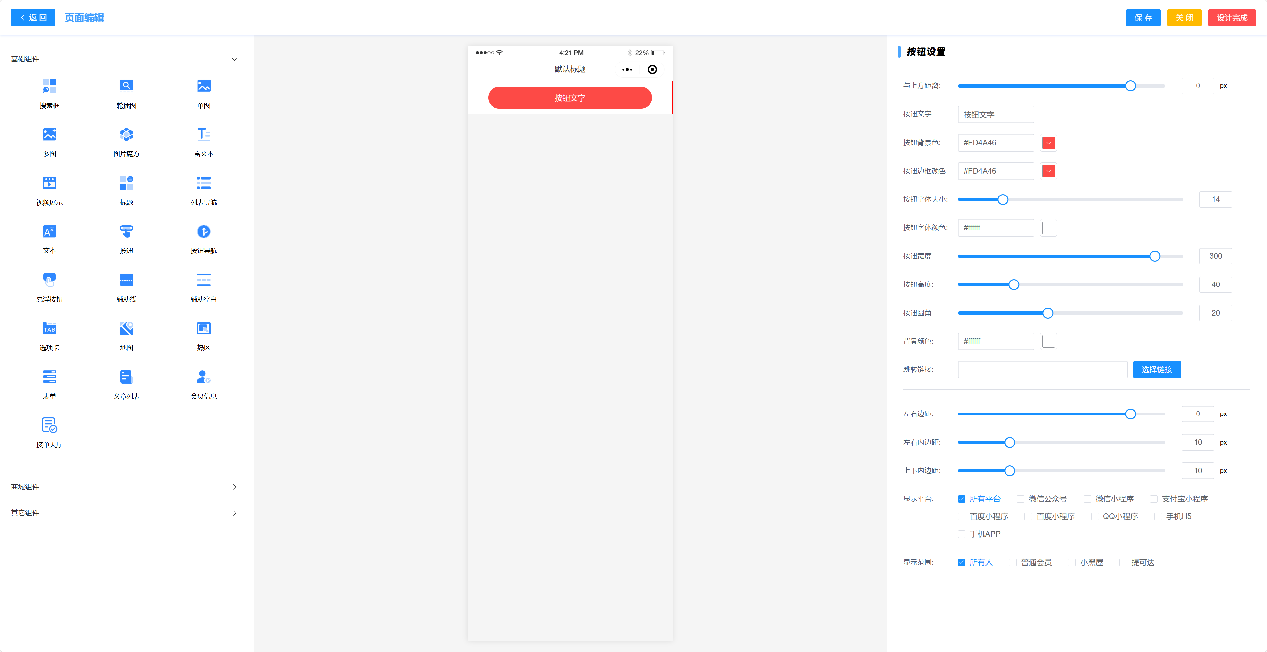This screenshot has width=1267, height=652.
Task: Click the 按钮文字 text input field
Action: click(996, 114)
